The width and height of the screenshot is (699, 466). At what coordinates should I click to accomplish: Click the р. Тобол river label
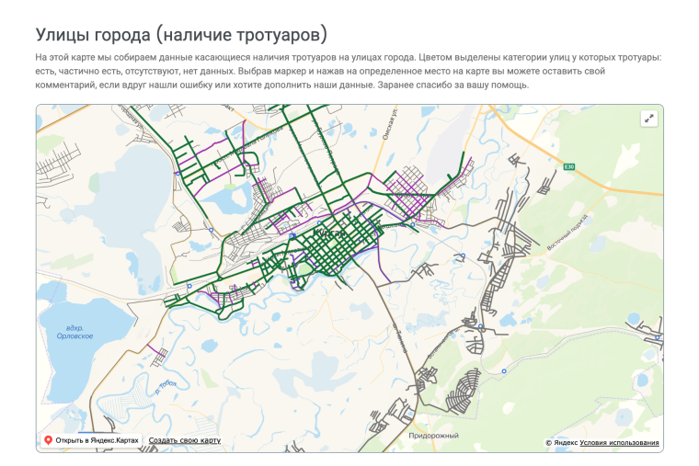pos(167,385)
